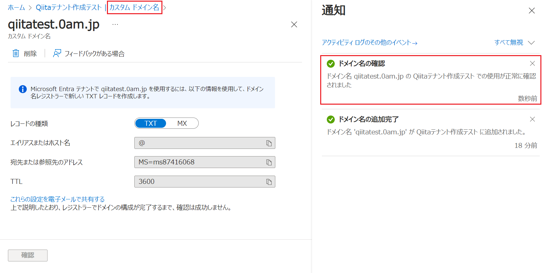The height and width of the screenshot is (273, 546).
Task: Copy the TTL value 3600
Action: point(269,182)
